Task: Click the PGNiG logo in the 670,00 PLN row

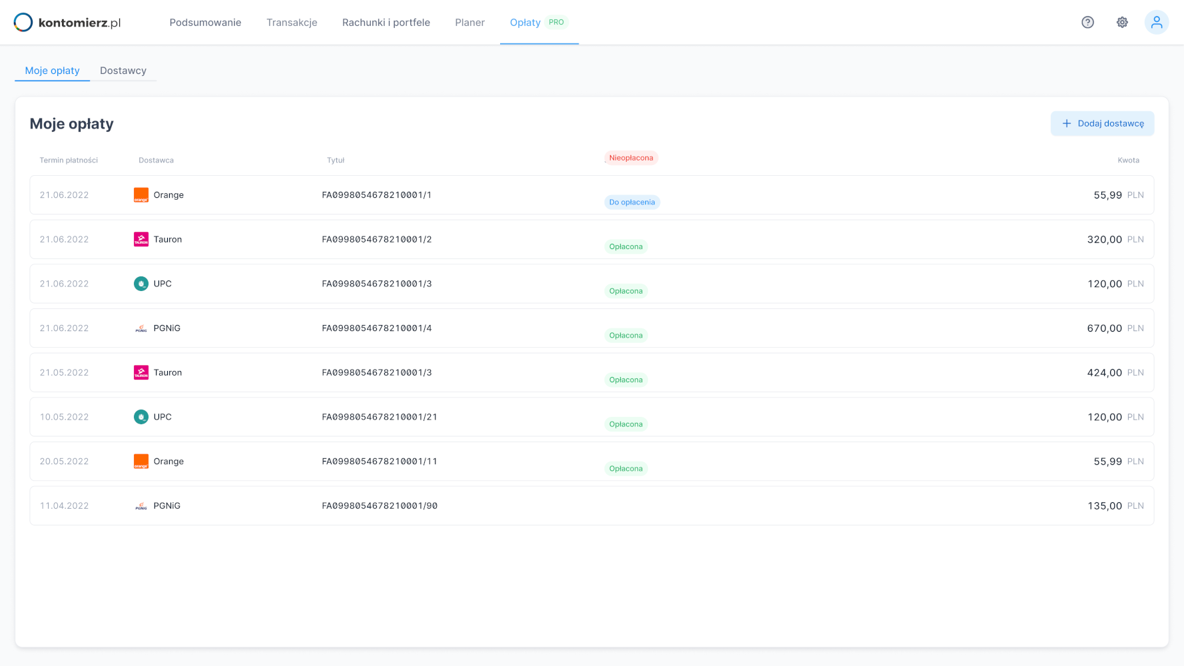Action: point(141,328)
